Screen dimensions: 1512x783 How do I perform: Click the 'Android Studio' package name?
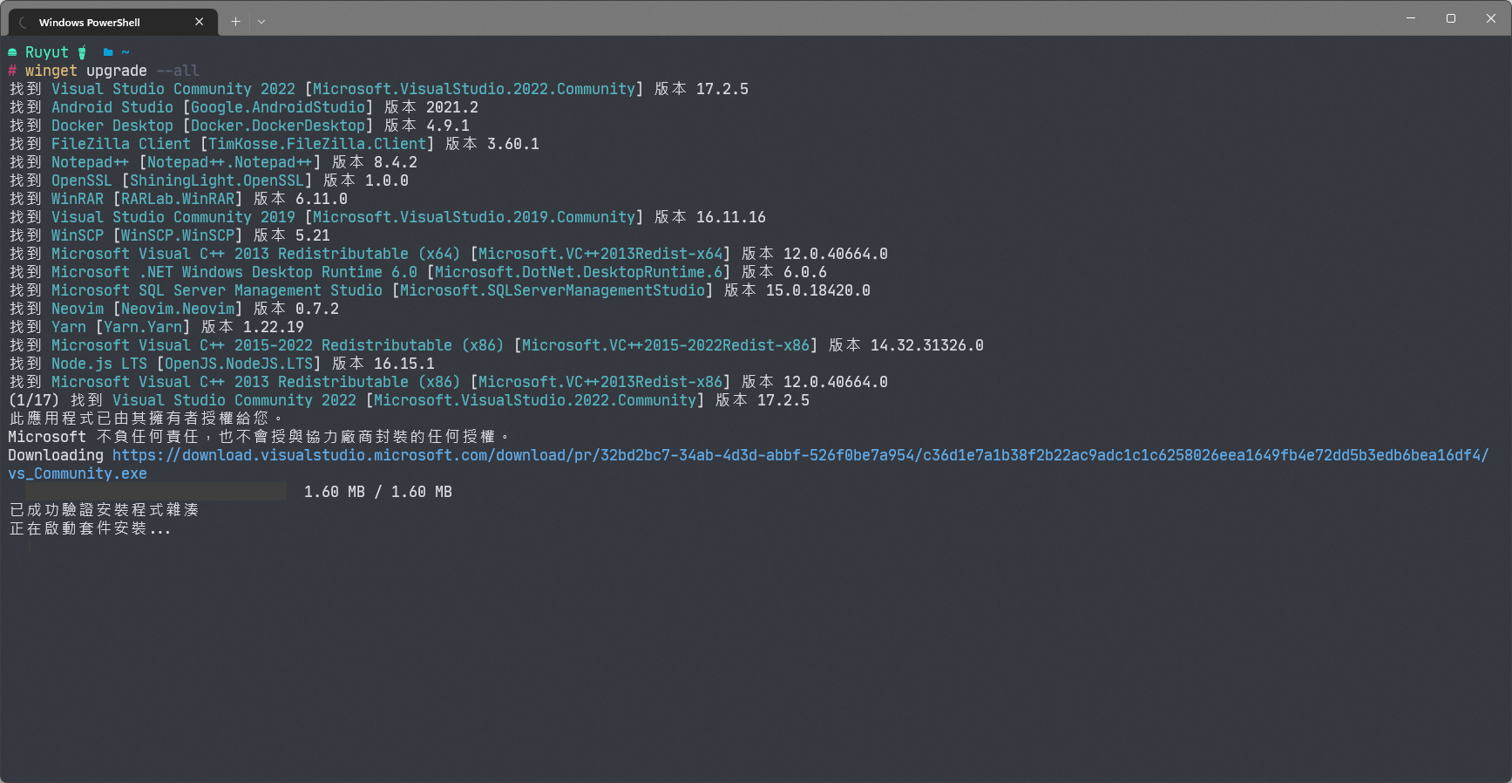[112, 107]
